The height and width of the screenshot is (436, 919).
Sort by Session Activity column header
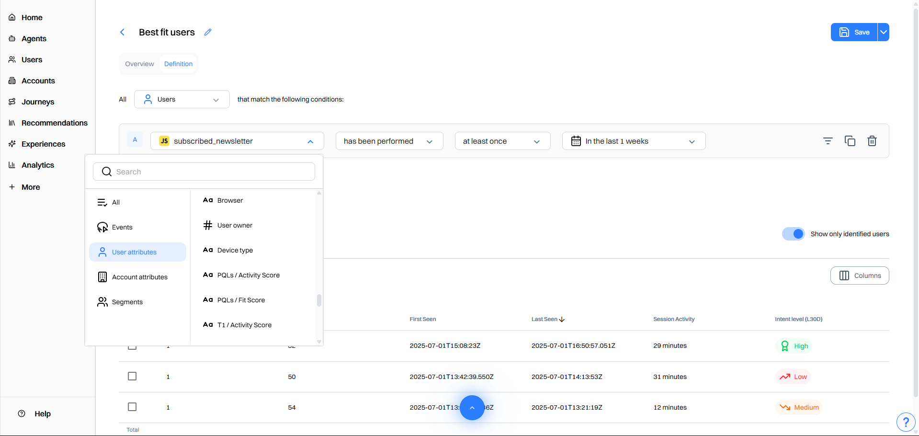point(674,319)
